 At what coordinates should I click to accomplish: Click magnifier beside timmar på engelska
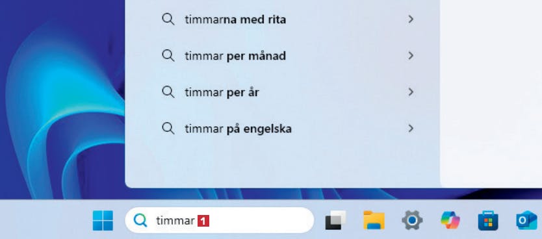click(168, 129)
